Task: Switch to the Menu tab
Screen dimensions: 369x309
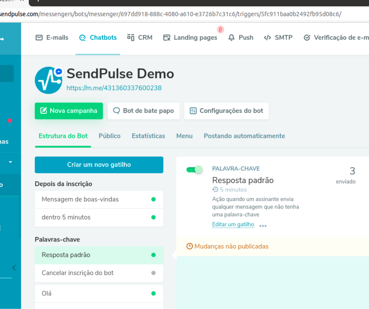Action: (184, 136)
